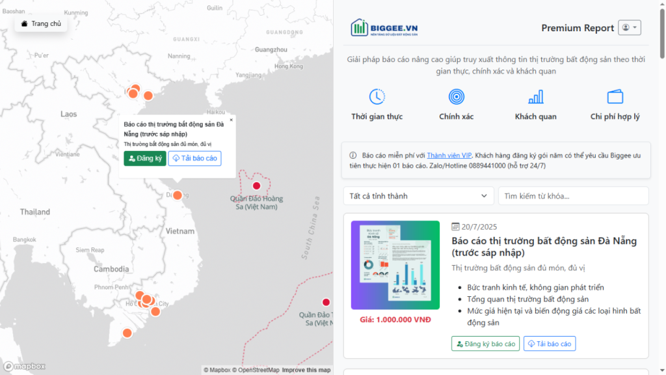The image size is (666, 375).
Task: Select the orange Đà Nẵng map marker
Action: (178, 195)
